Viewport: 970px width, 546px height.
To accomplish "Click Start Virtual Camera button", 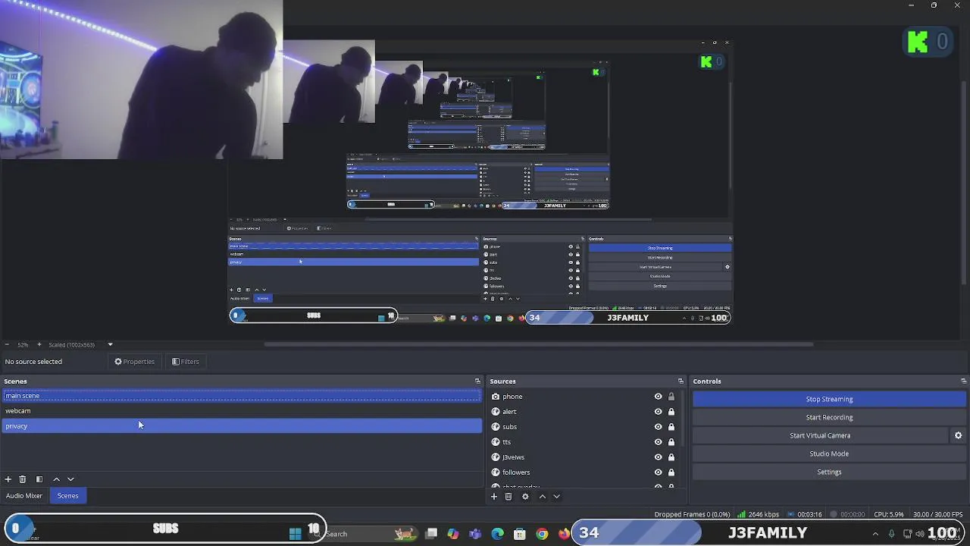I will 820,435.
